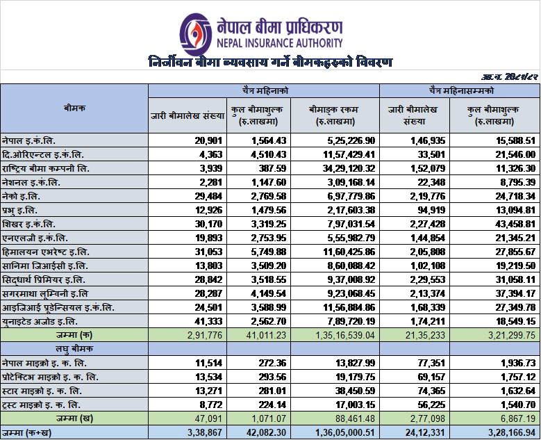Click the value 1,74,211

tap(428, 322)
